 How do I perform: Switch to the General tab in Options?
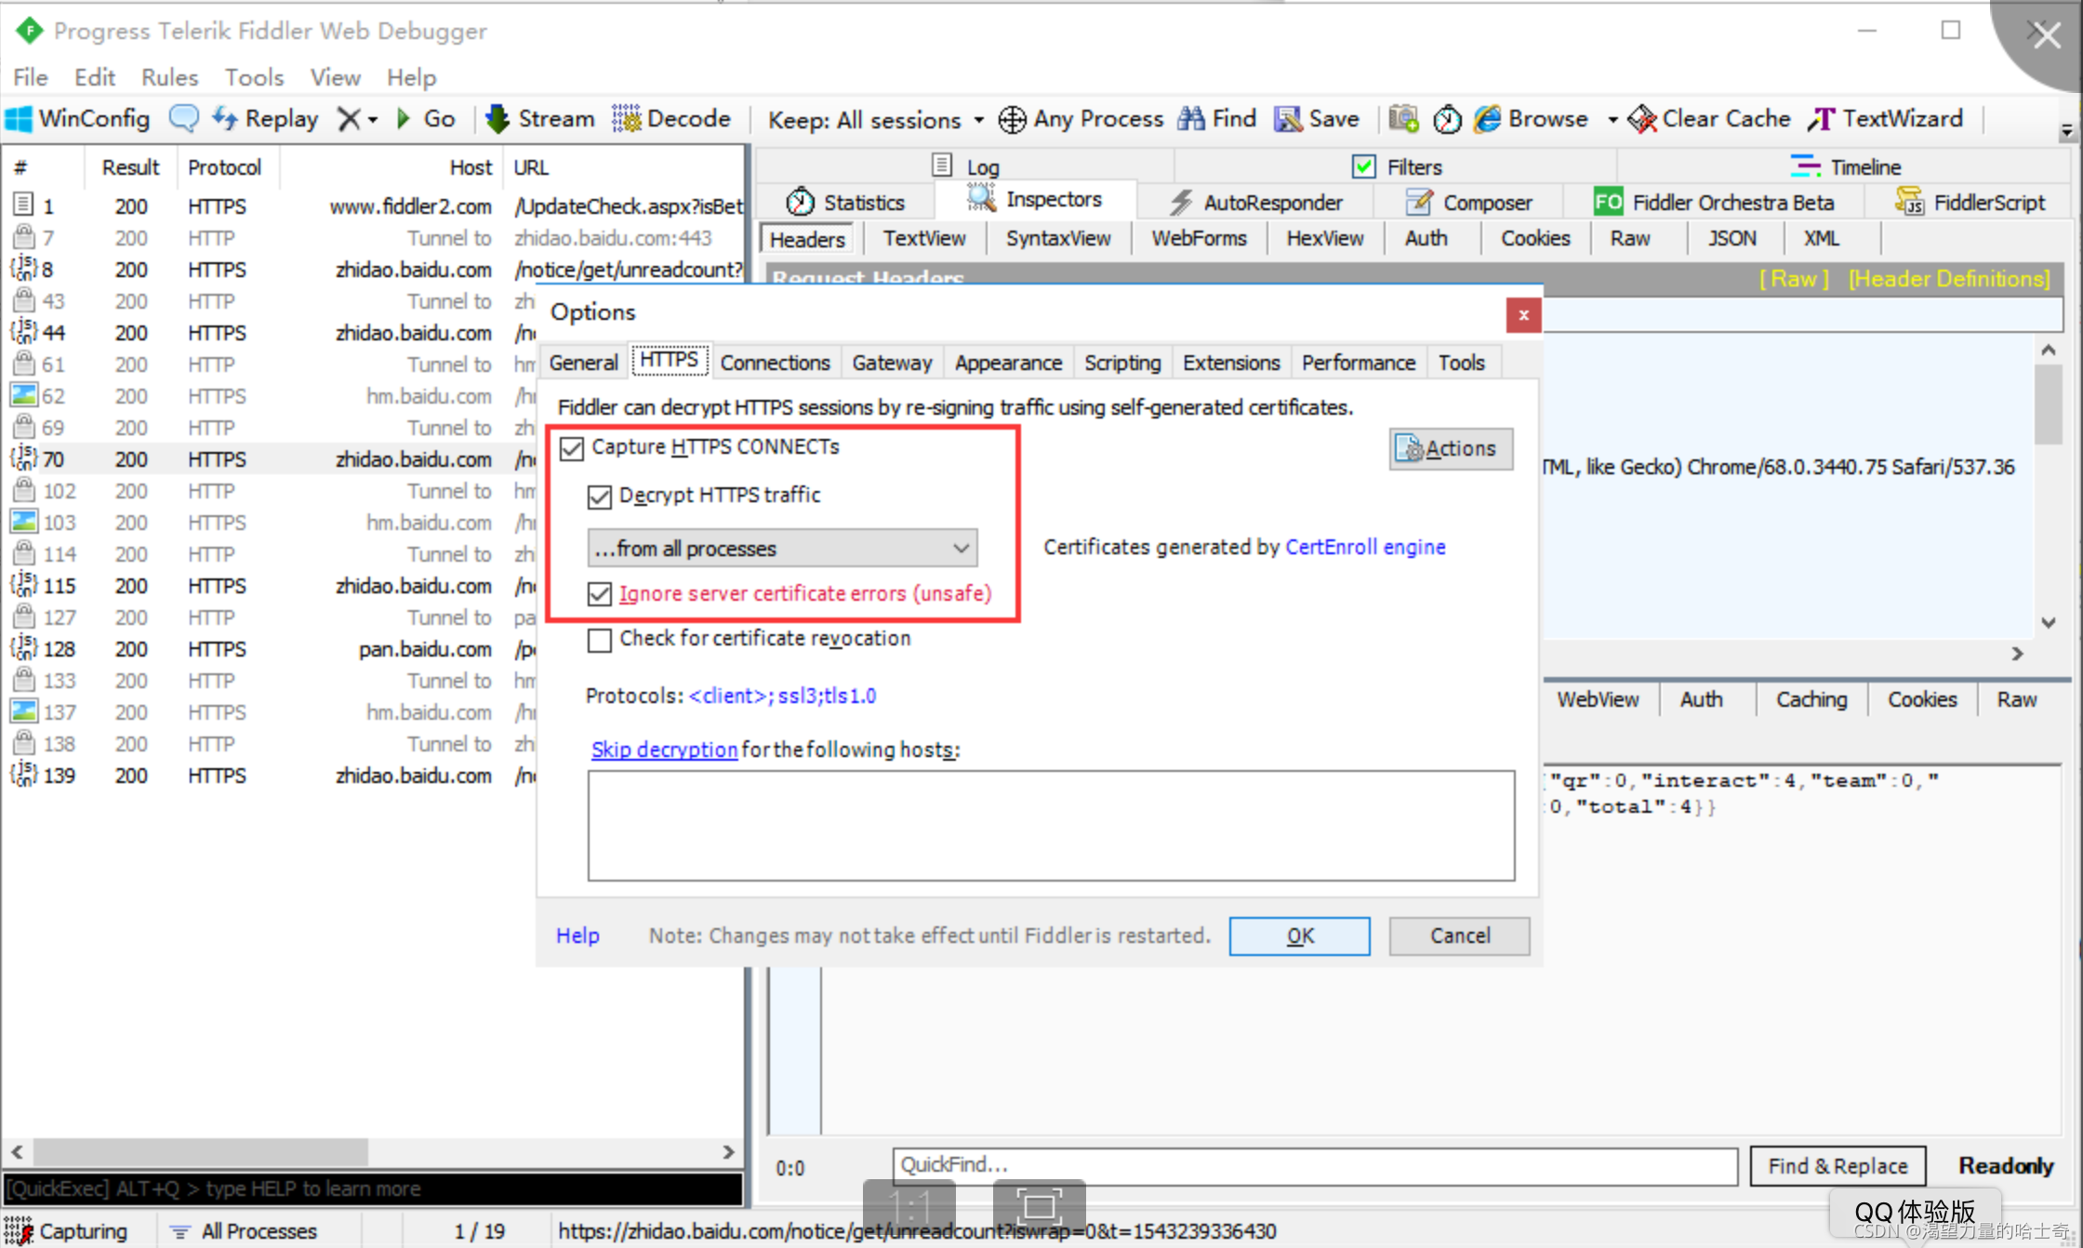(x=583, y=363)
